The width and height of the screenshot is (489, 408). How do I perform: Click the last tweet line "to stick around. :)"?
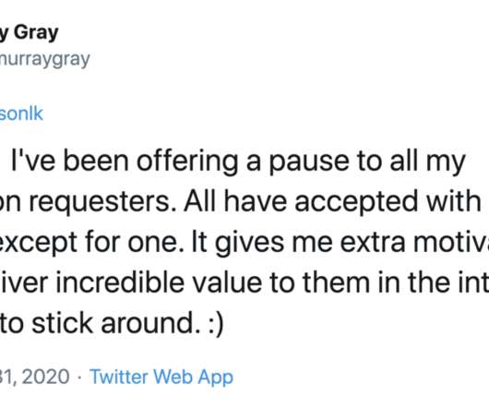tap(112, 323)
